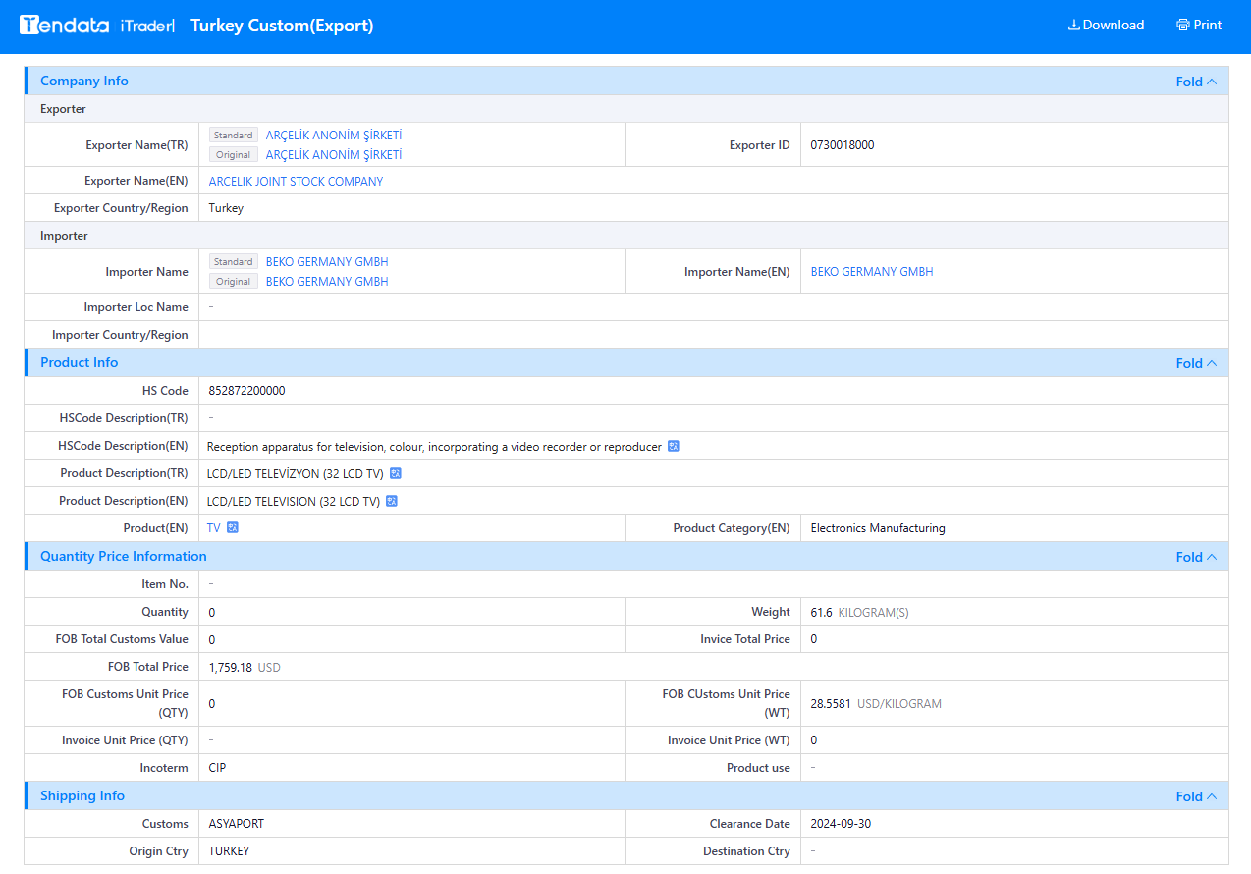Image resolution: width=1251 pixels, height=874 pixels.
Task: Select HS Code value 852872200000
Action: pos(247,391)
